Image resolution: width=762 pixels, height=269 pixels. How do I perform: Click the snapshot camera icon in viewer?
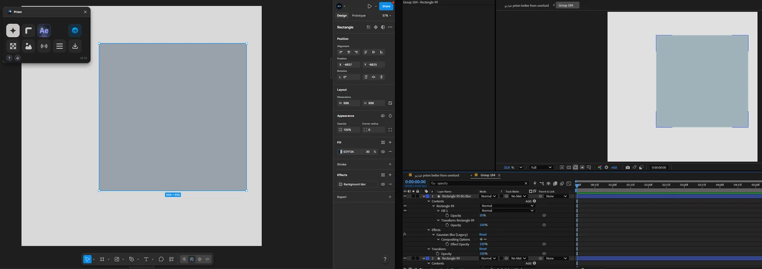pos(628,168)
